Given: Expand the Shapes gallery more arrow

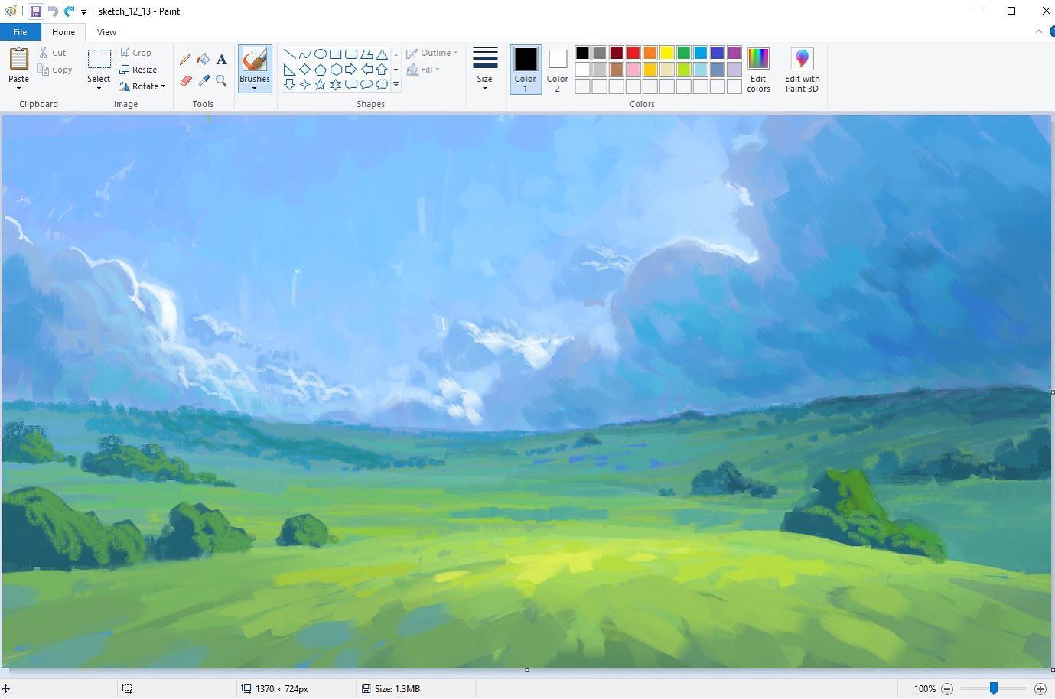Looking at the screenshot, I should click(396, 85).
